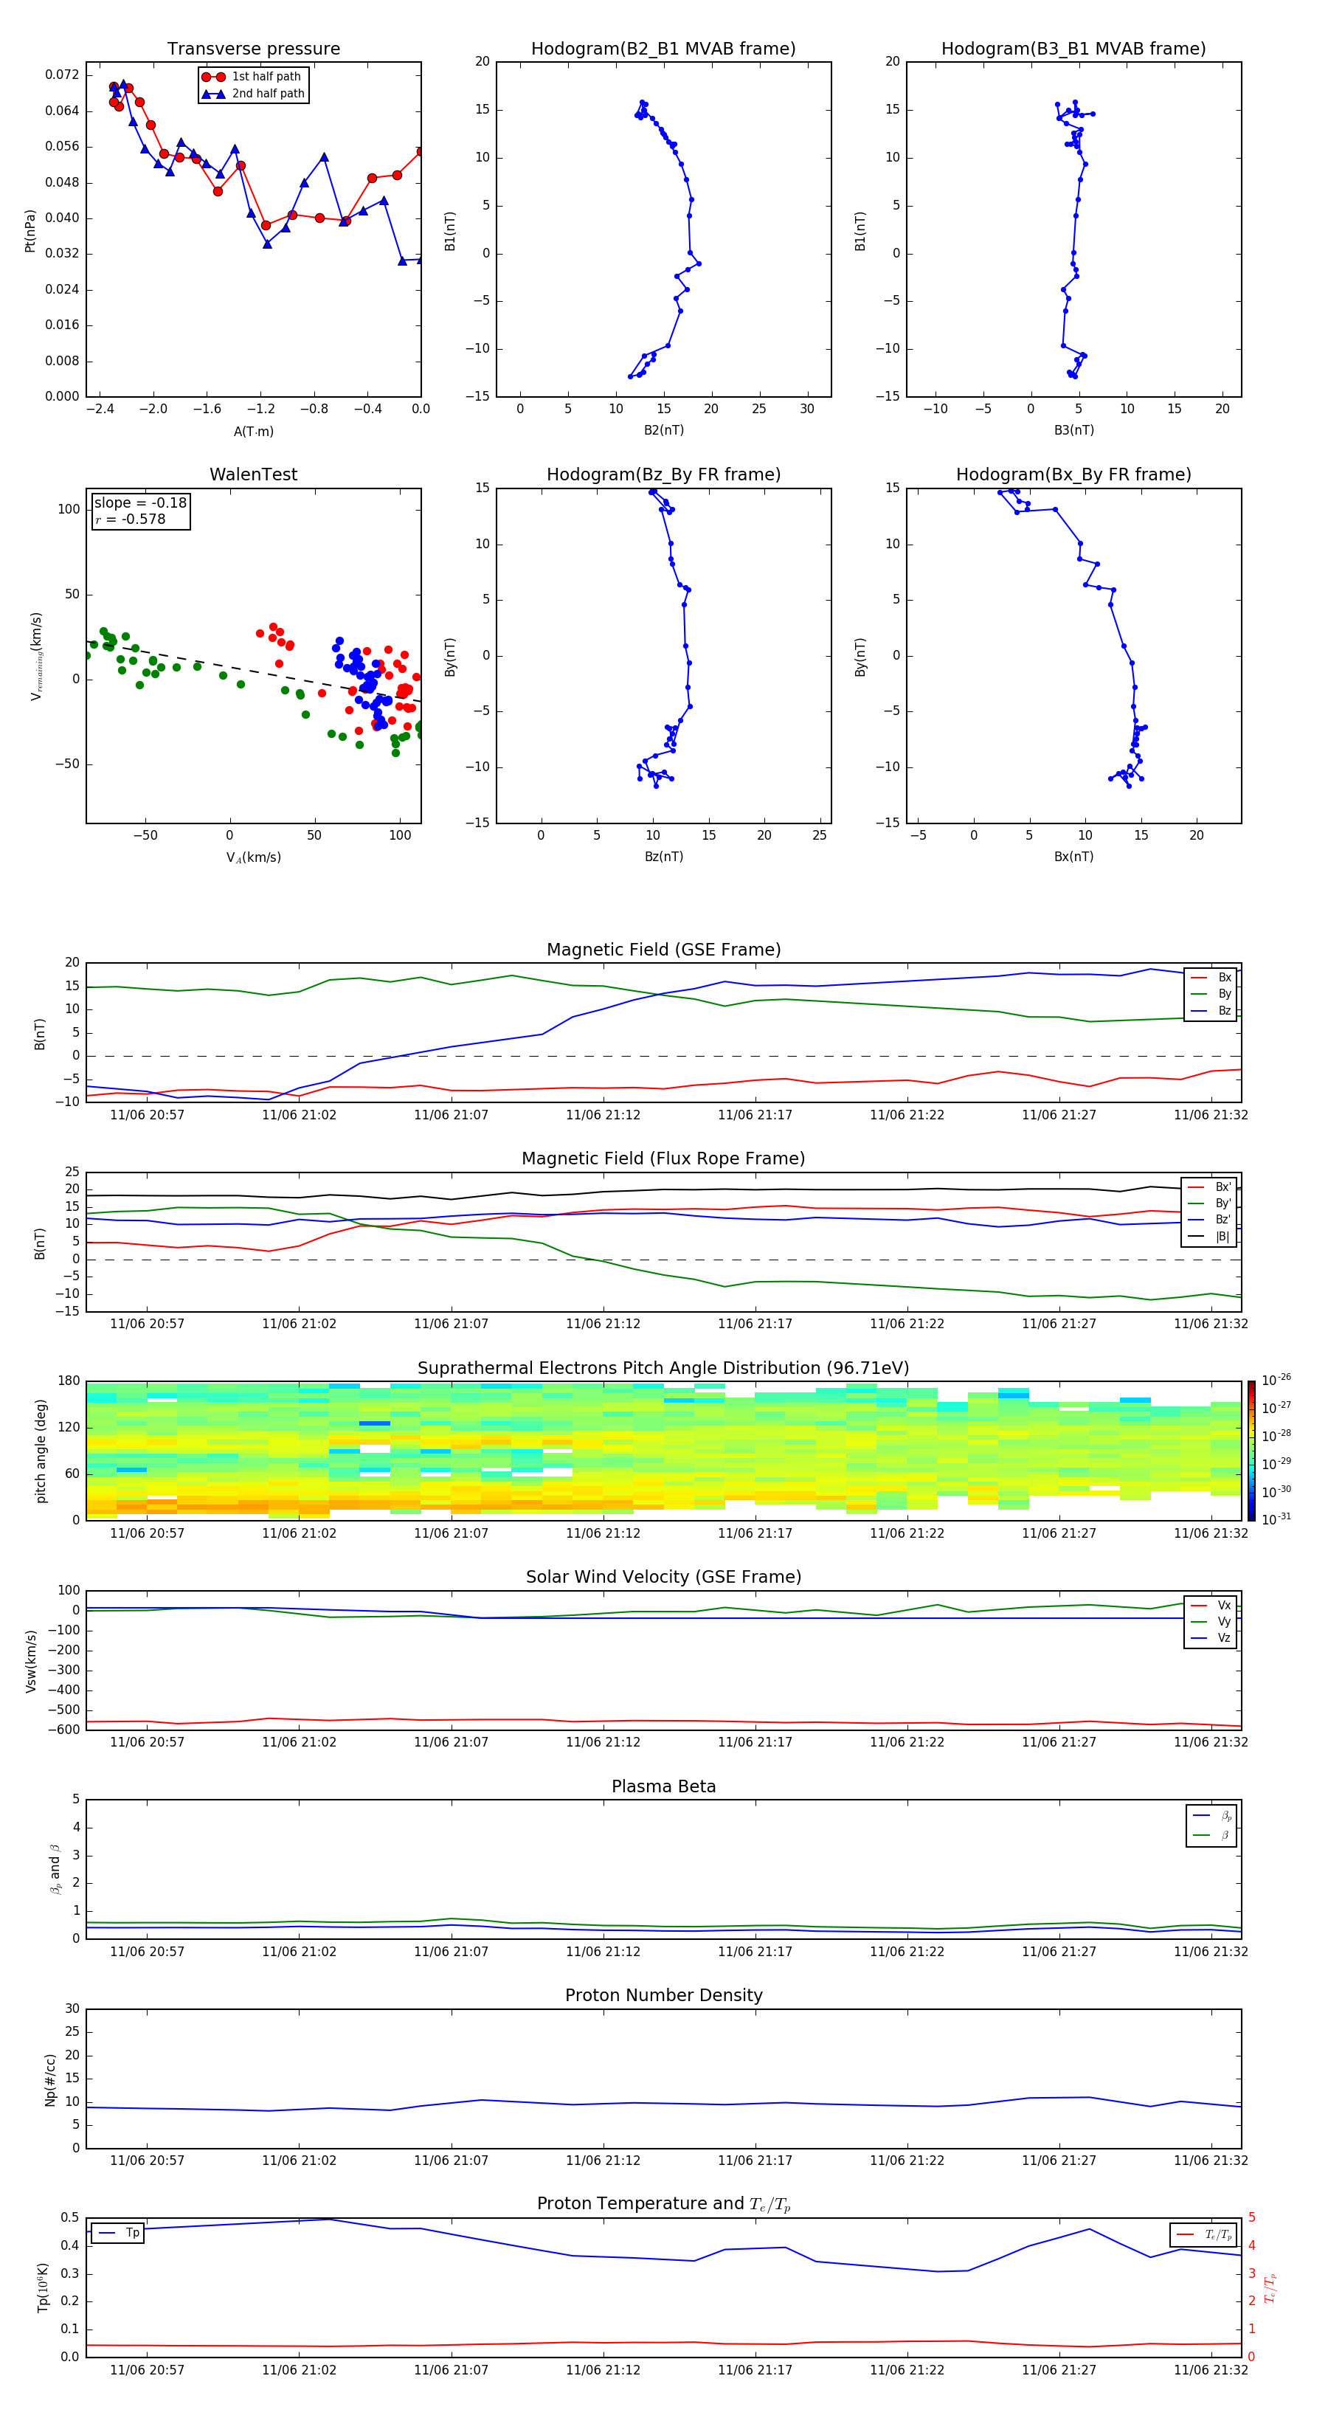Select 'Bz' in the GSE field legend
Image resolution: width=1328 pixels, height=2435 pixels.
[x=1211, y=1010]
